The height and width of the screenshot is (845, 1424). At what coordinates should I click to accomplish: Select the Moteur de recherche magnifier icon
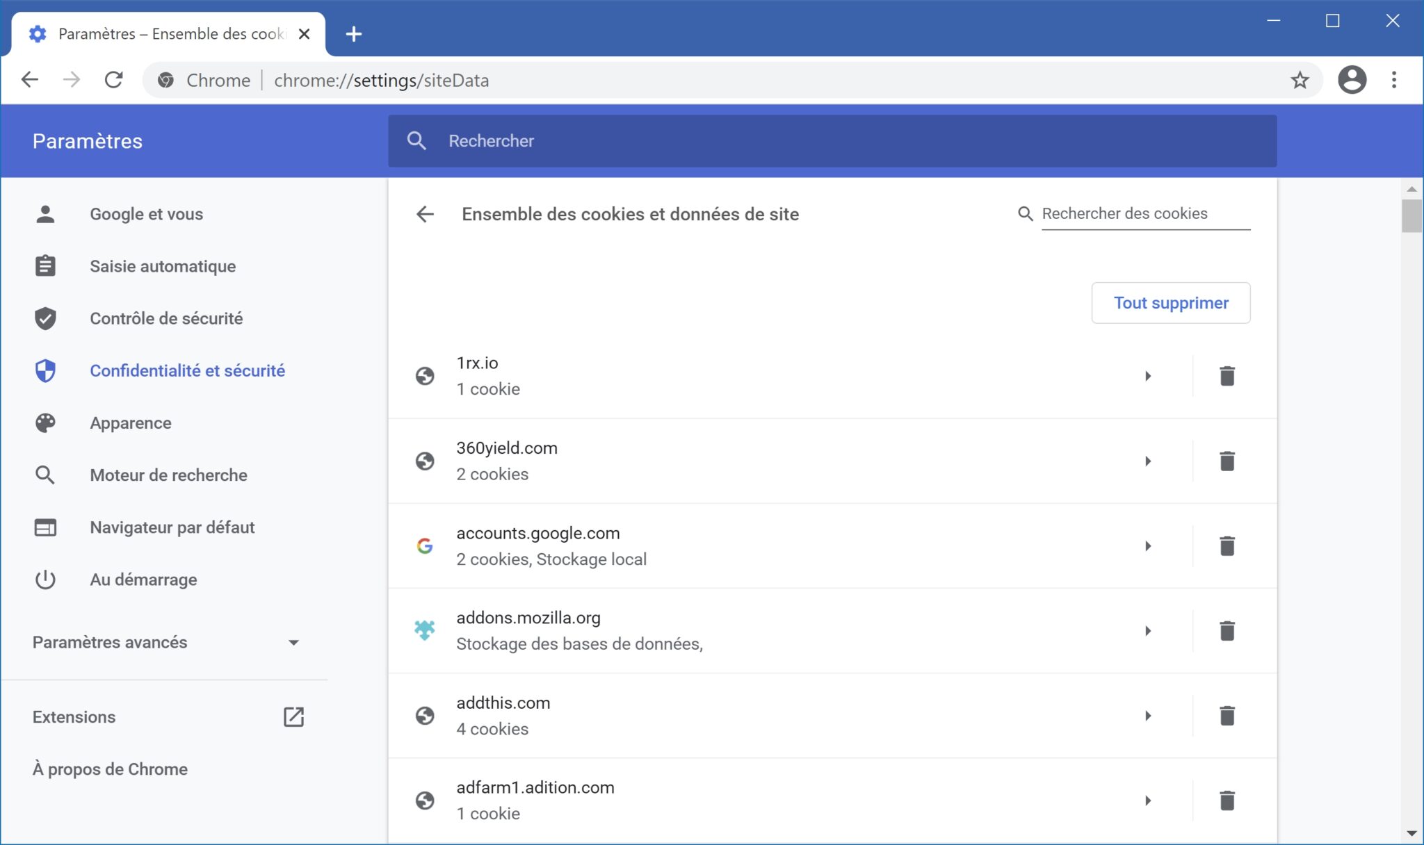45,475
